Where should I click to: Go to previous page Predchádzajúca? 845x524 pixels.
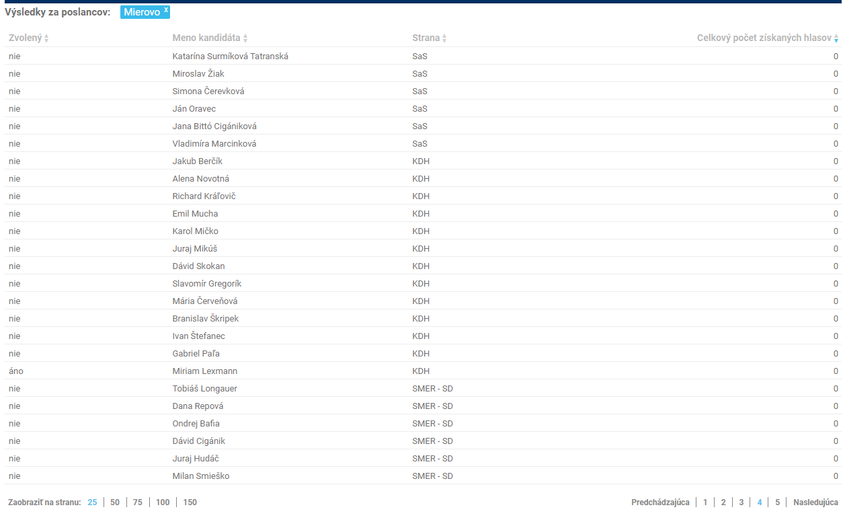660,502
